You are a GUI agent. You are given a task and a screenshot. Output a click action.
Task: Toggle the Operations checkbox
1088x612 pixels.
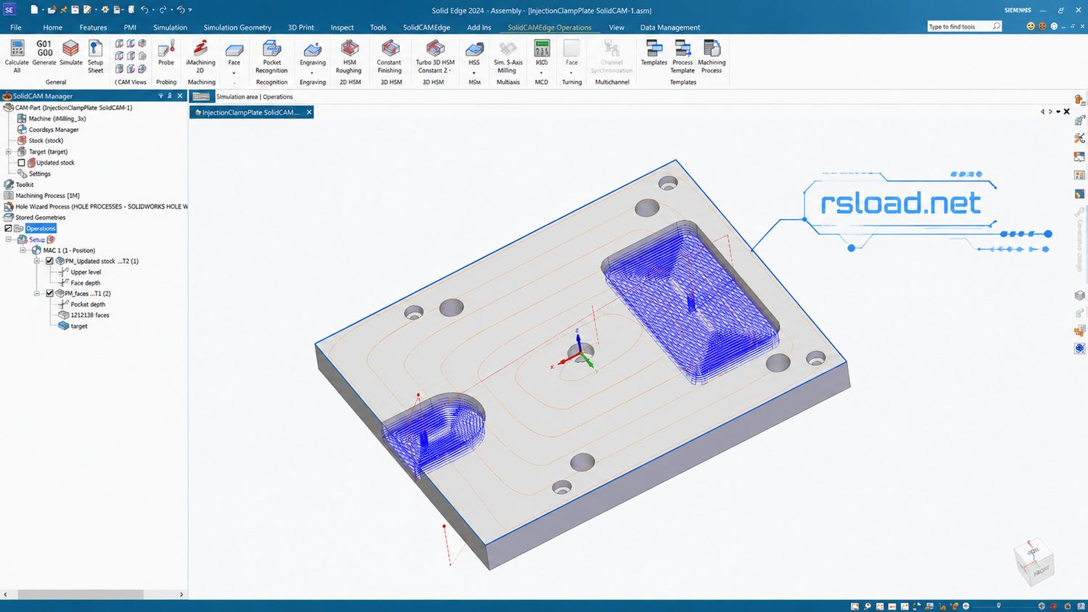click(x=9, y=228)
